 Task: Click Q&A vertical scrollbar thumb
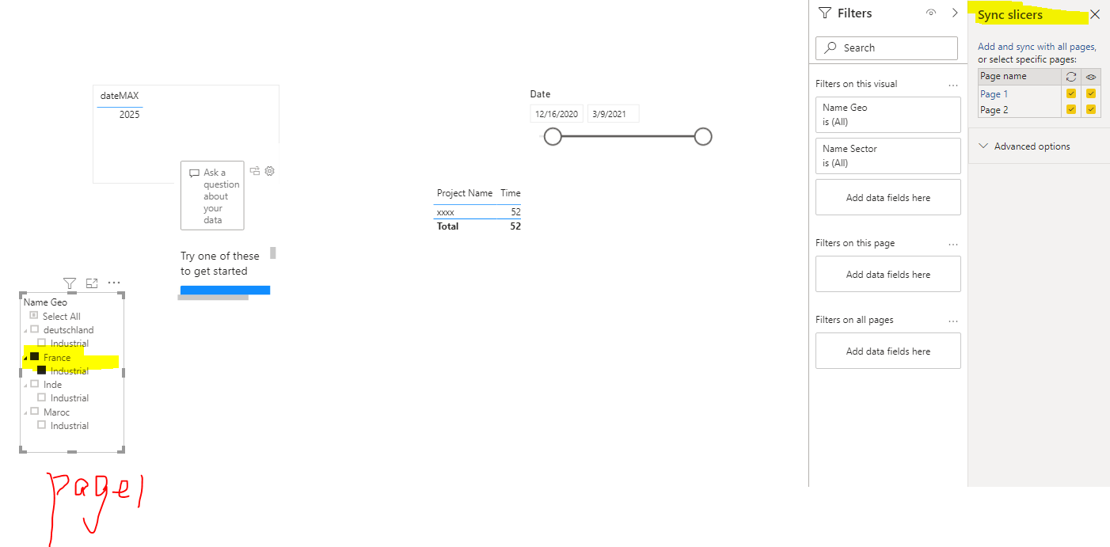273,253
